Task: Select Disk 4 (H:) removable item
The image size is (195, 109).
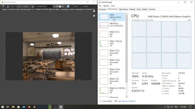Action: coord(112,72)
